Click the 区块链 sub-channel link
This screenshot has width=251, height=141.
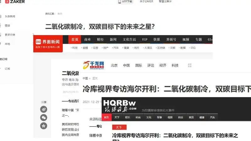[x=161, y=48]
